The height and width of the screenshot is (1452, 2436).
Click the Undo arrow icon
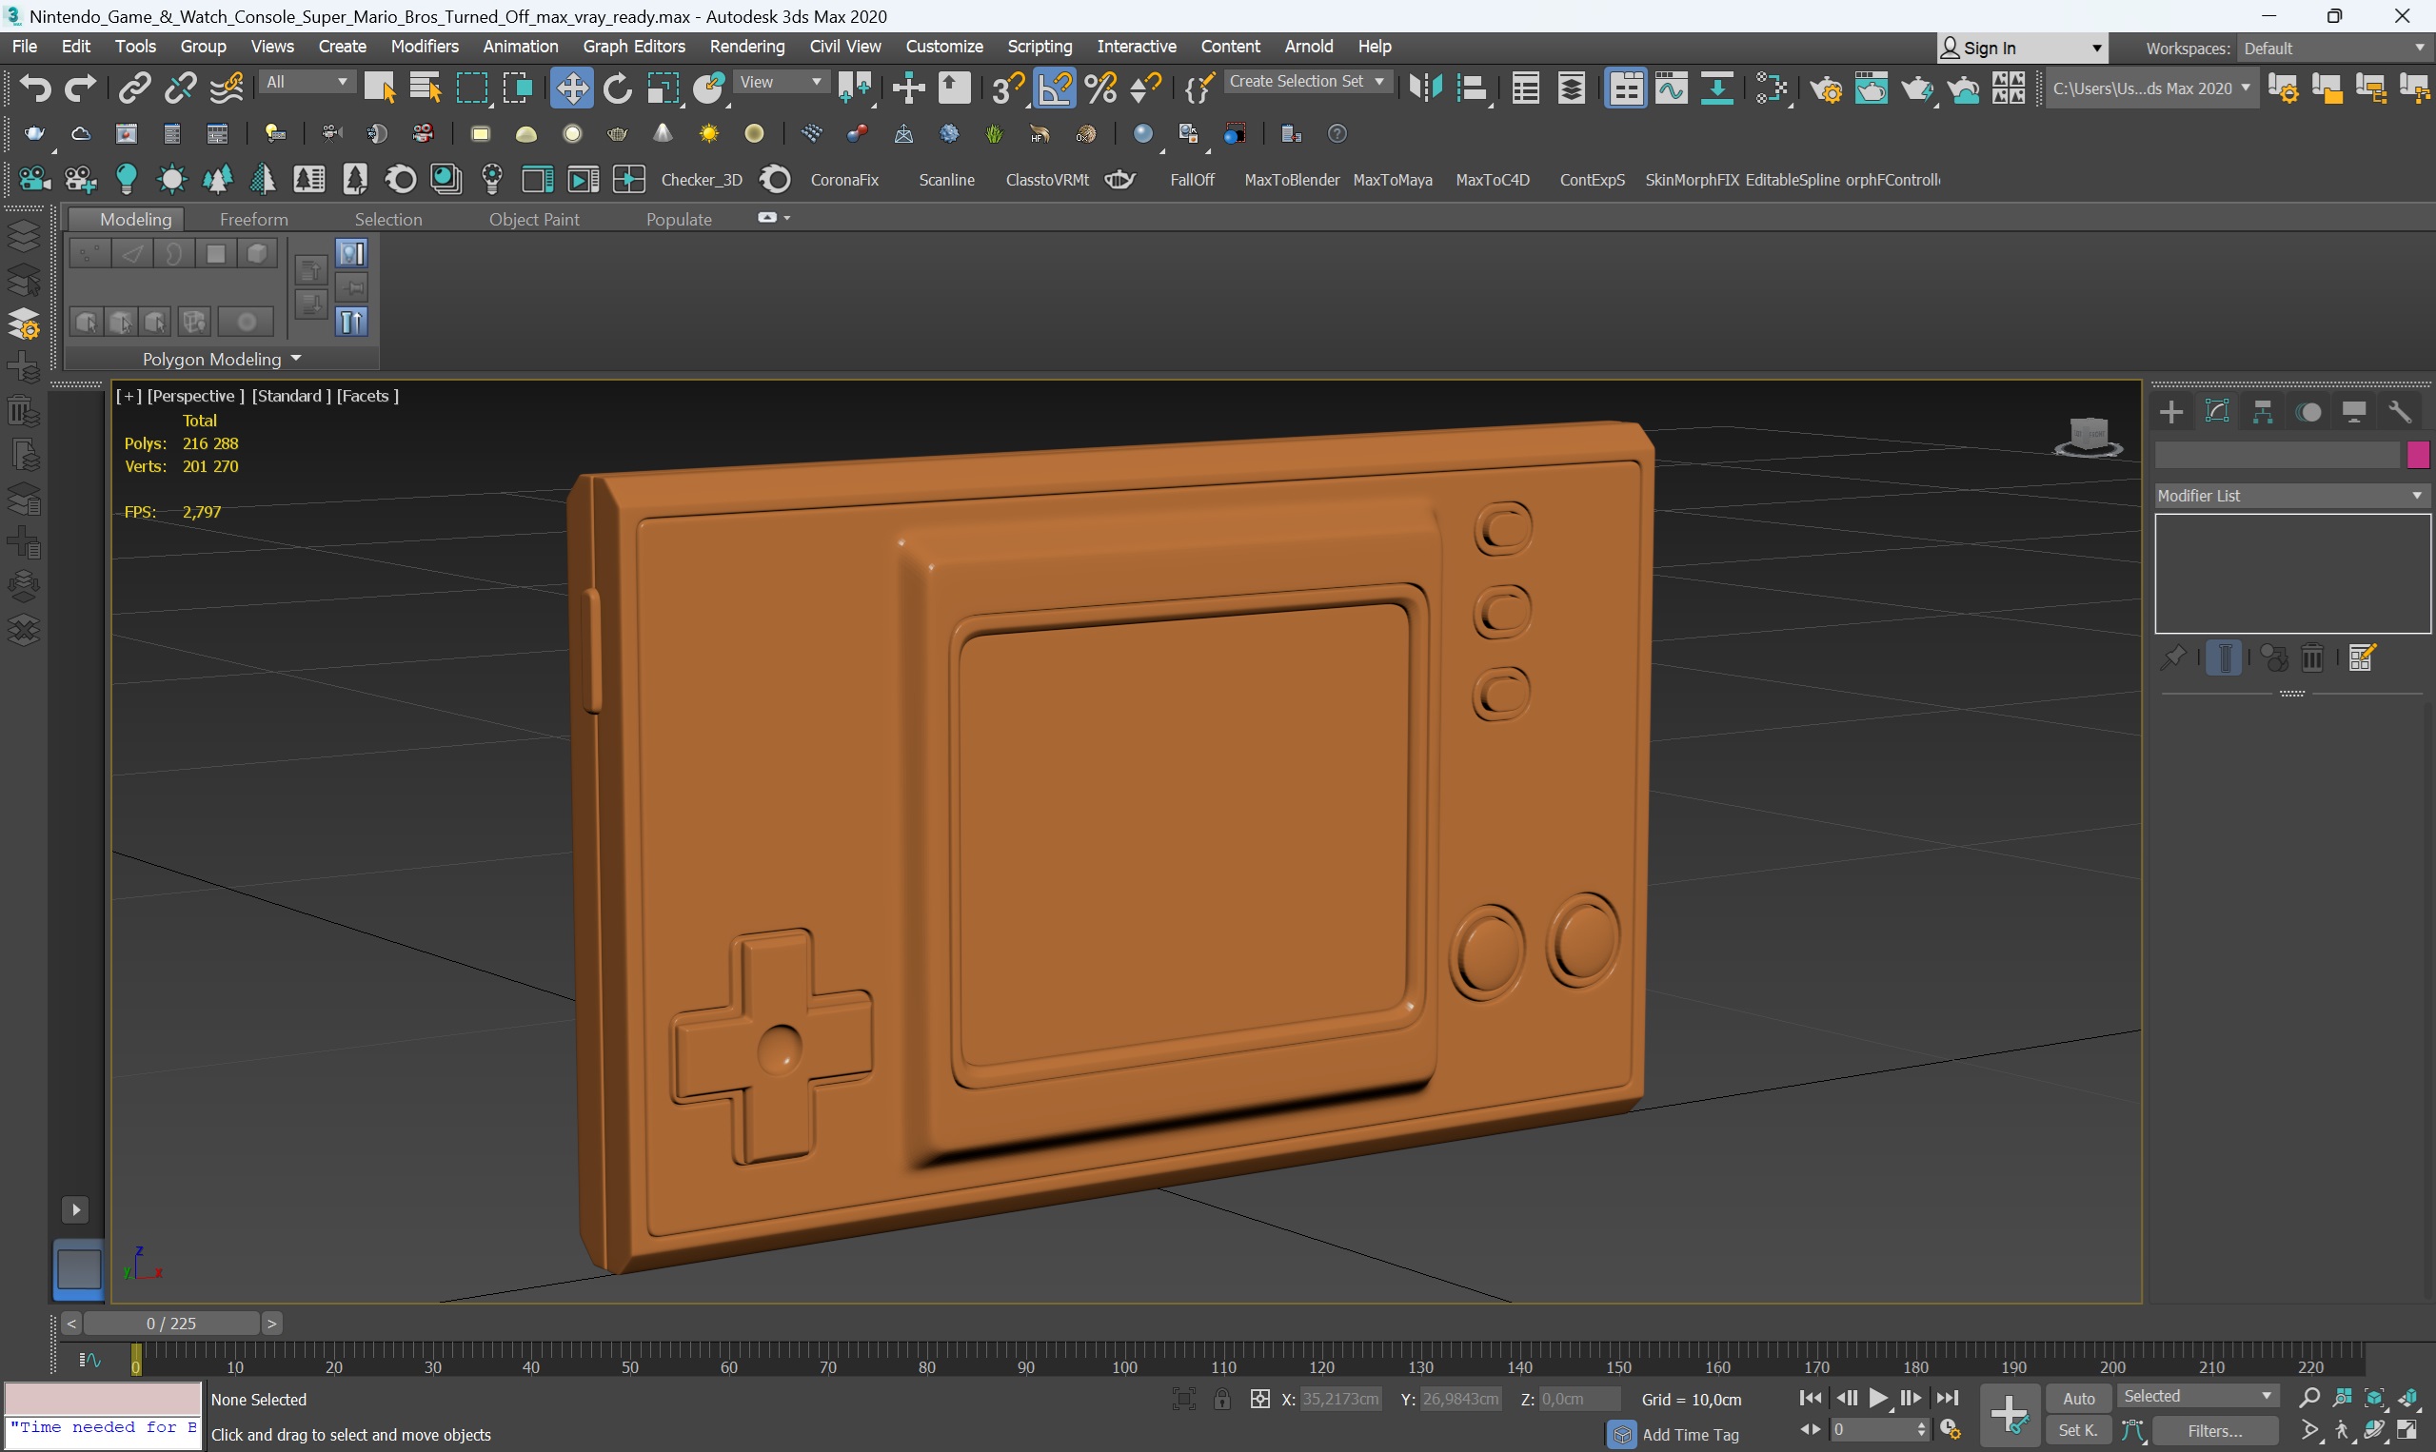35,88
